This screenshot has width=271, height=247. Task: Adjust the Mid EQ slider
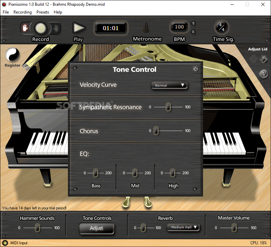pos(135,173)
